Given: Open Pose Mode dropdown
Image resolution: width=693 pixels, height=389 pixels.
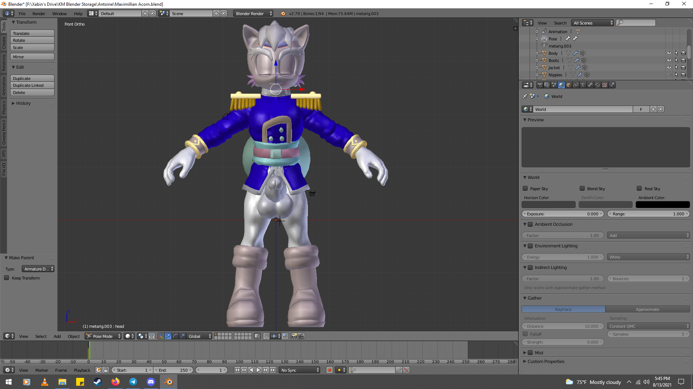Looking at the screenshot, I should click(x=103, y=336).
